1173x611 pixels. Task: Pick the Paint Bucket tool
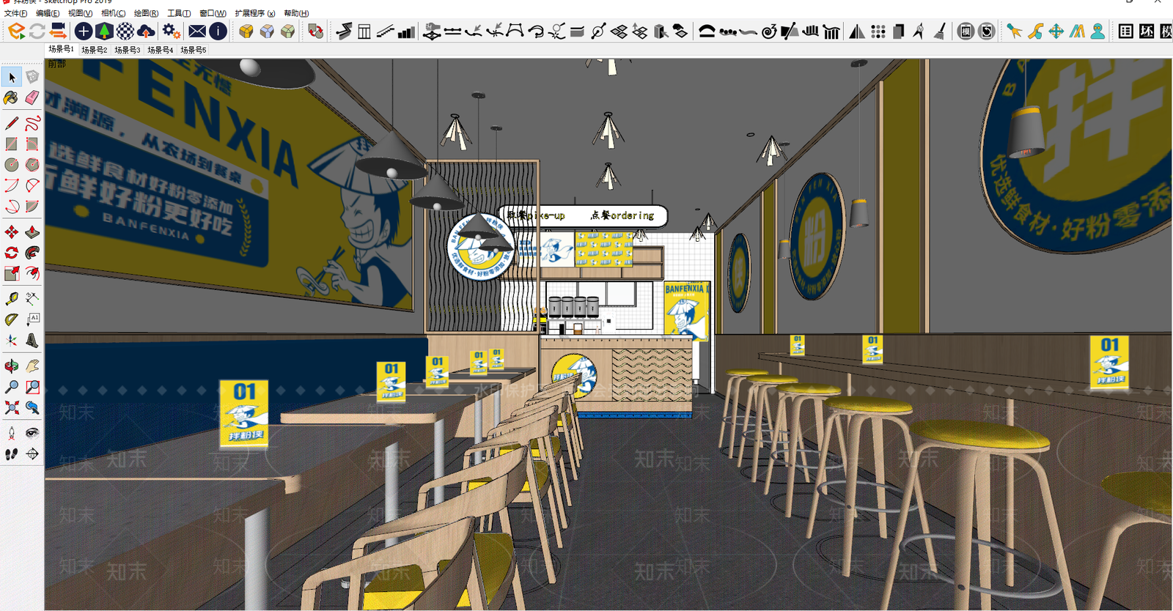point(12,97)
